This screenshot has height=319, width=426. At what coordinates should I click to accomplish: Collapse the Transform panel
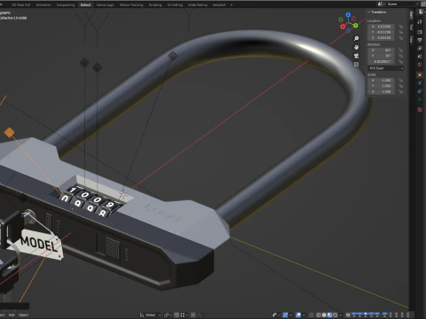pyautogui.click(x=377, y=12)
